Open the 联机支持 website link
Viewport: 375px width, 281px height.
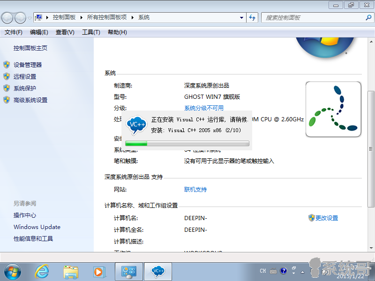coord(195,190)
